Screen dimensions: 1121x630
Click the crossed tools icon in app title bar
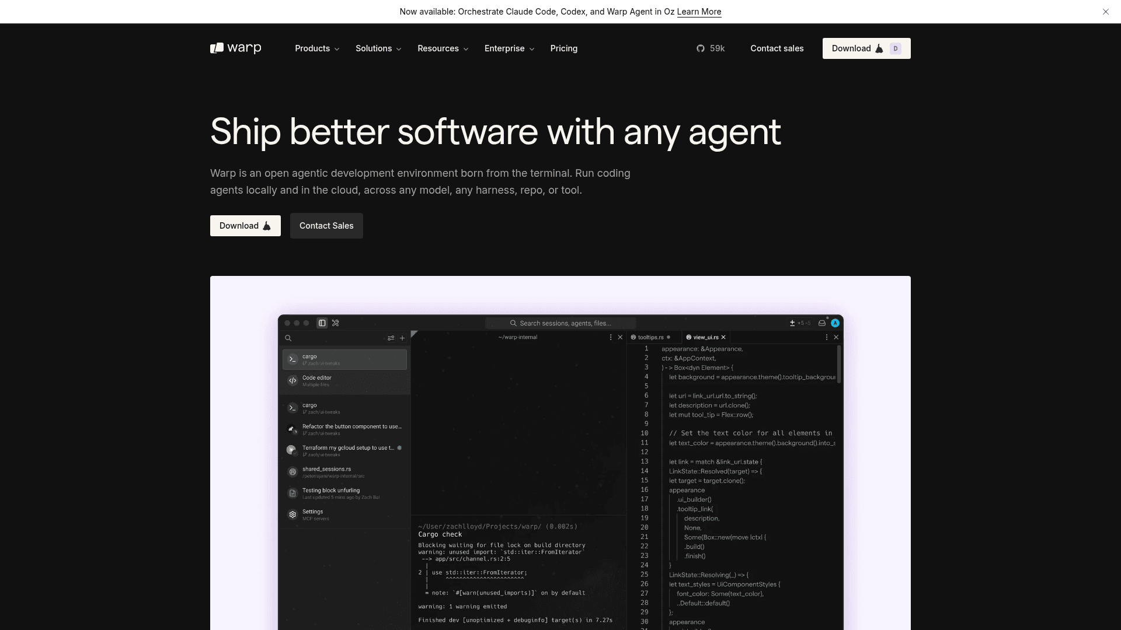click(x=336, y=323)
